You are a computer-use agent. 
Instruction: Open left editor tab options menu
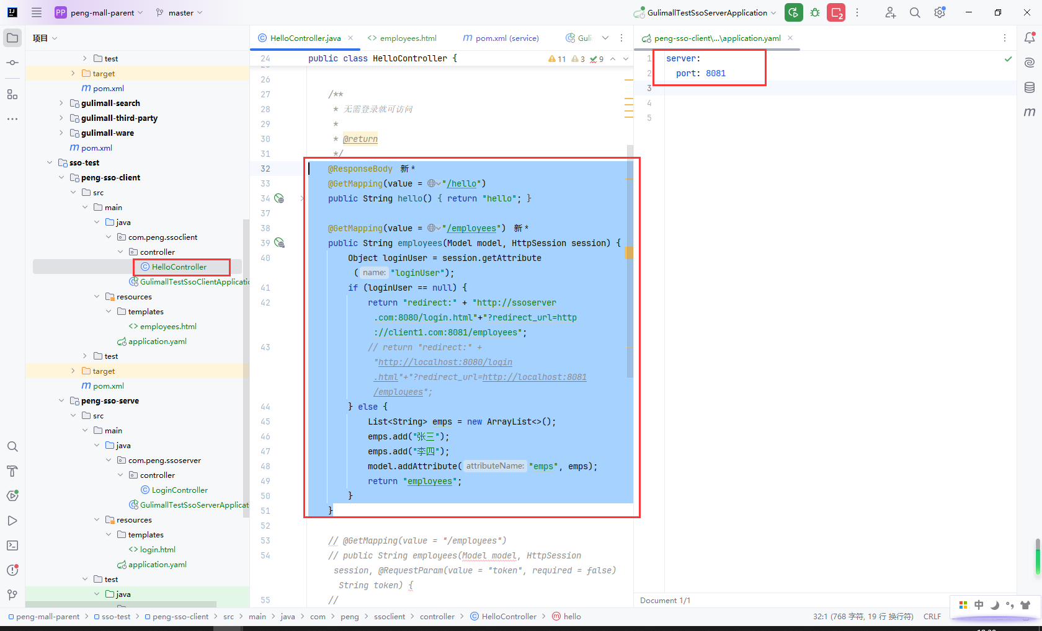coord(621,38)
